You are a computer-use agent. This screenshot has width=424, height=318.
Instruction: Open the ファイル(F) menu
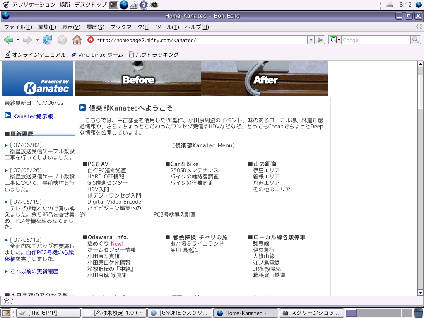[x=18, y=27]
